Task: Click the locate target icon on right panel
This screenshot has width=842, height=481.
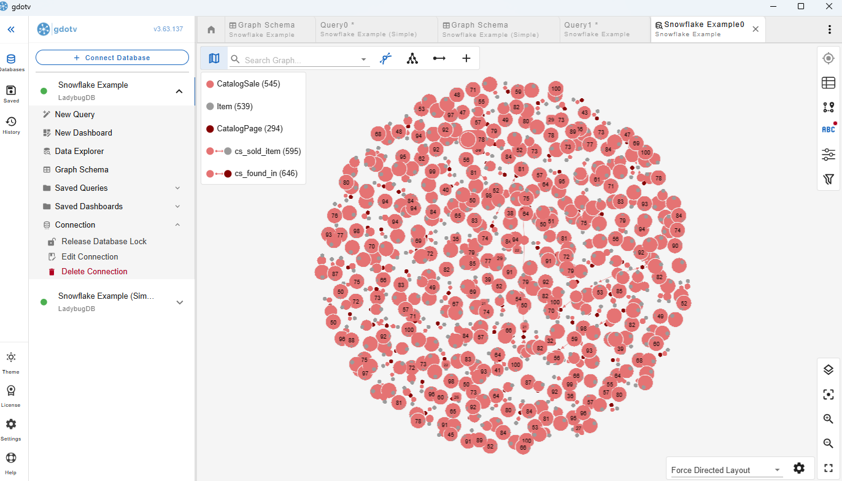Action: point(828,58)
